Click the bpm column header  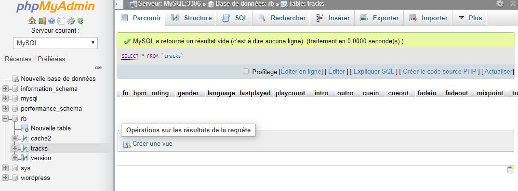tap(140, 93)
